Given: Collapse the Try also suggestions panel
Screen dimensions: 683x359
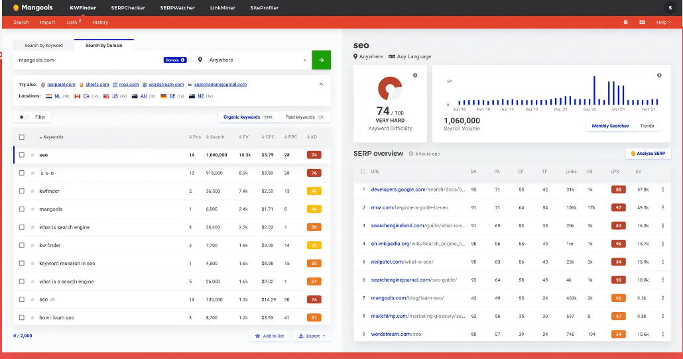Looking at the screenshot, I should 321,84.
